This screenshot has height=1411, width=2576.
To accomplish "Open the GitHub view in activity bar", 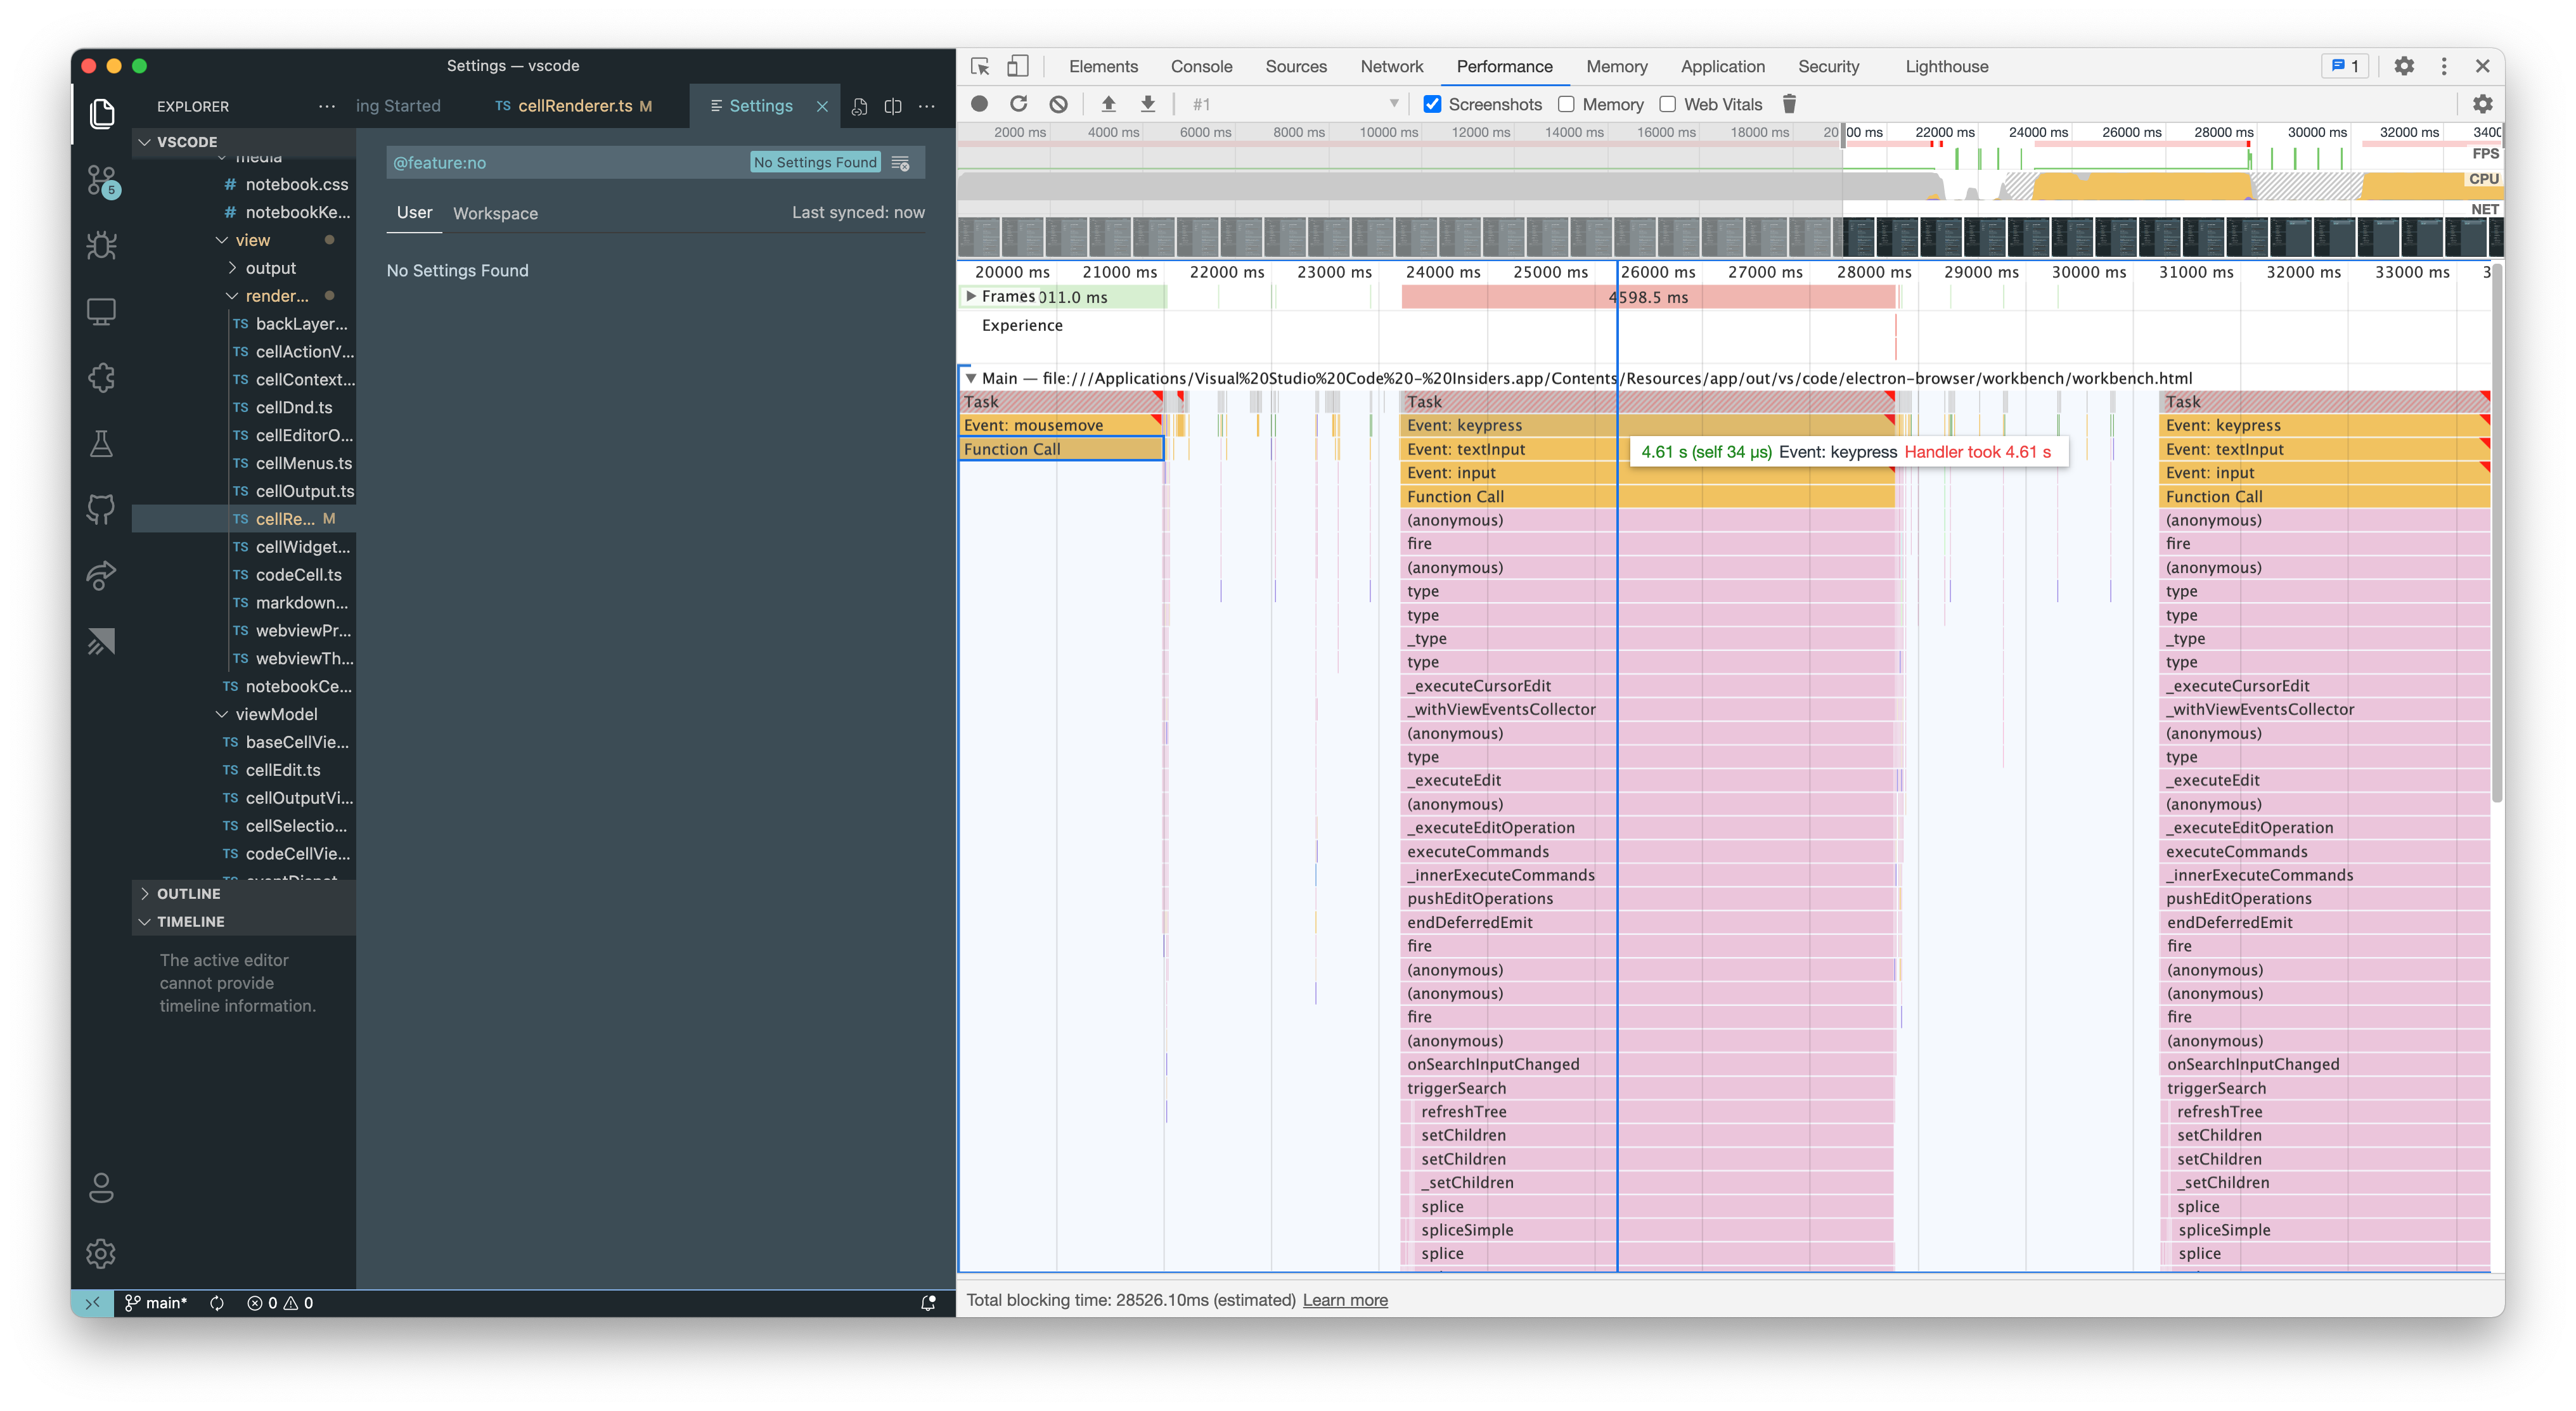I will [101, 509].
